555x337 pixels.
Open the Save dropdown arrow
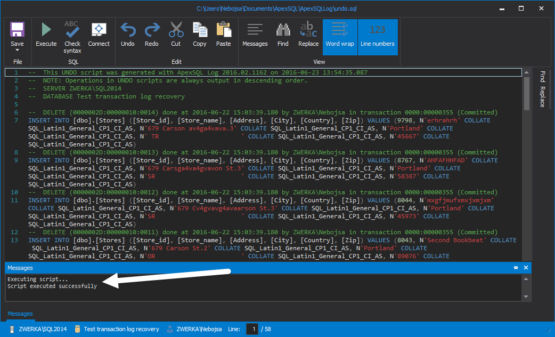coord(17,50)
